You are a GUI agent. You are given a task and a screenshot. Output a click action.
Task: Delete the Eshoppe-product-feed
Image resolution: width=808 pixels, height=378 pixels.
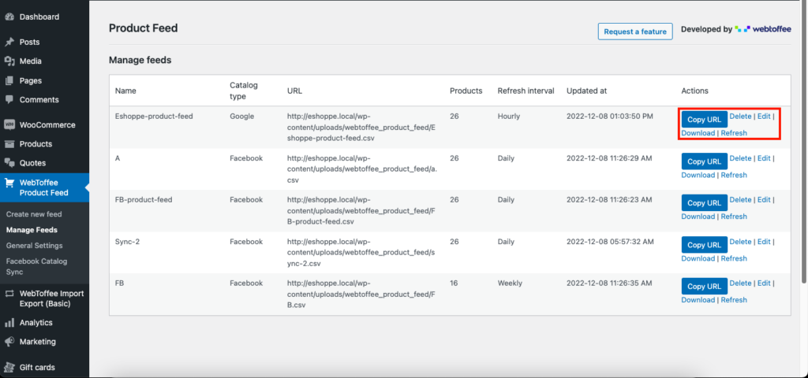click(x=740, y=117)
